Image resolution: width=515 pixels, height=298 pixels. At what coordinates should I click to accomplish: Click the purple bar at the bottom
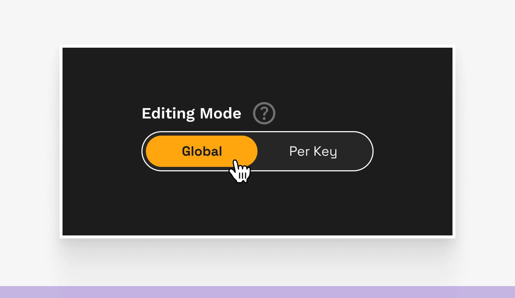click(x=257, y=292)
